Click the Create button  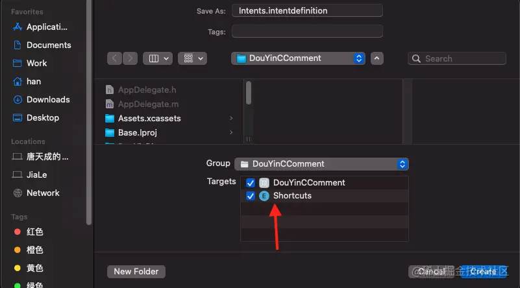click(x=484, y=272)
